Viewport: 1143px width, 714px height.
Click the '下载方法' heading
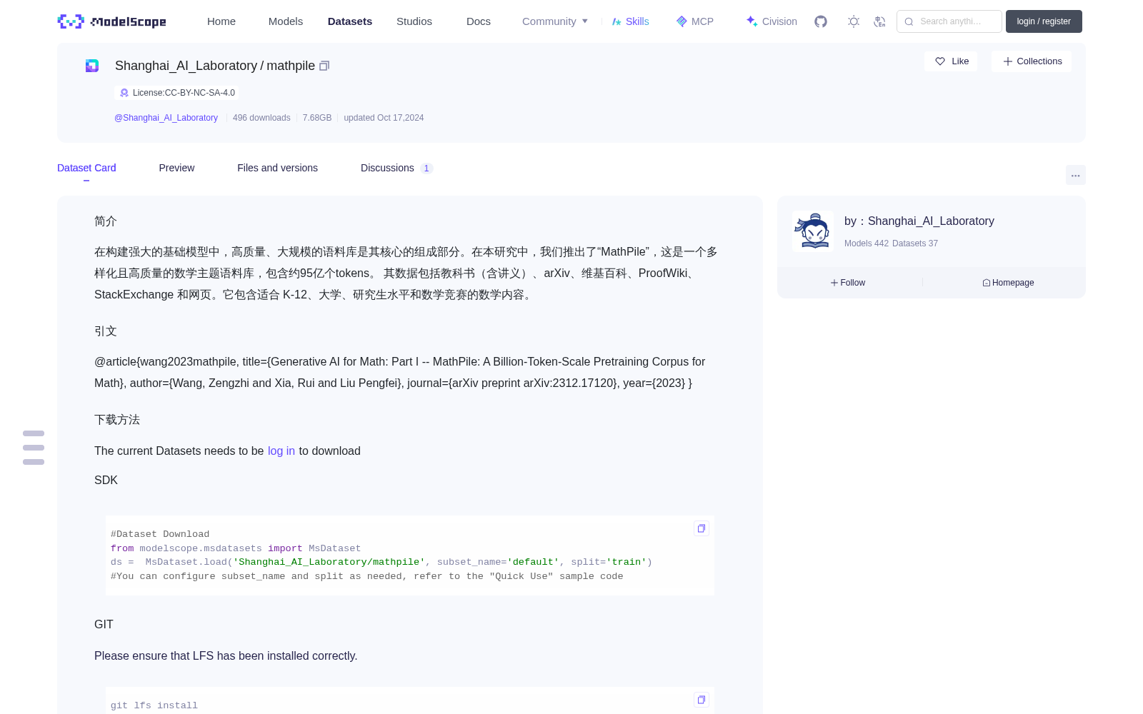117,420
